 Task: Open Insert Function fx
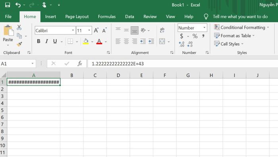click(x=80, y=63)
